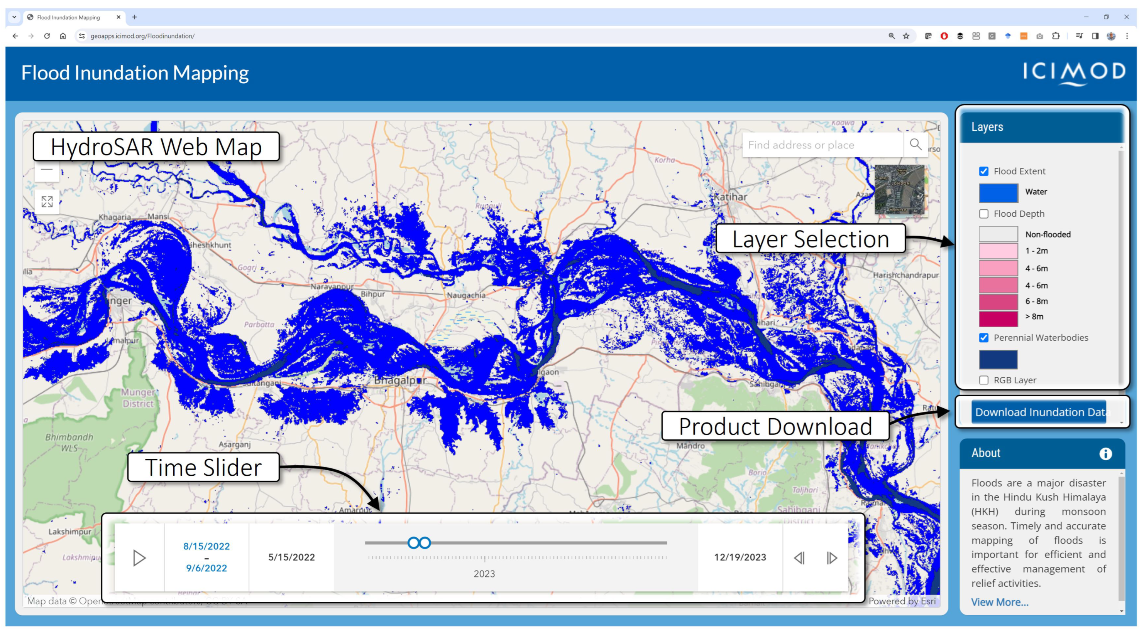1144x633 pixels.
Task: Click the About panel info icon
Action: pos(1105,453)
